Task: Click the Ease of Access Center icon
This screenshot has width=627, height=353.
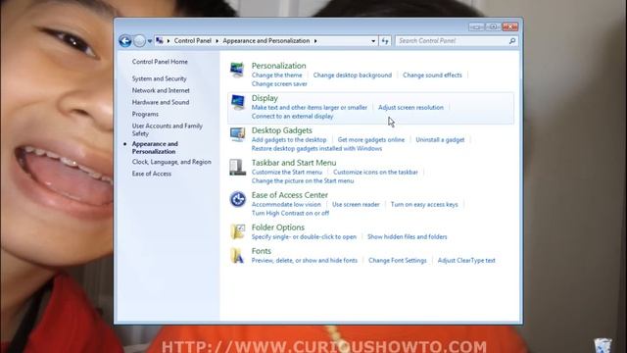Action: click(x=237, y=199)
